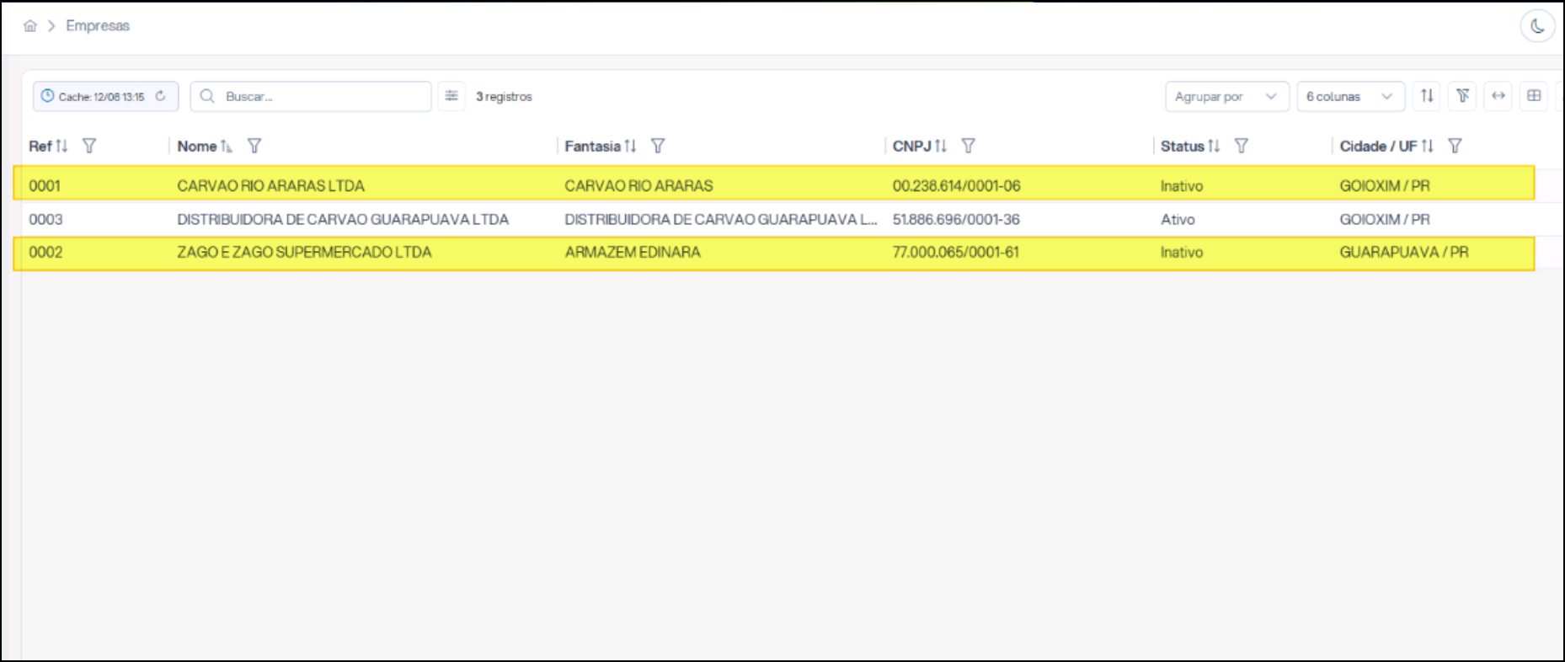1565x662 pixels.
Task: Filter the Fantasia column with the funnel icon
Action: [658, 146]
